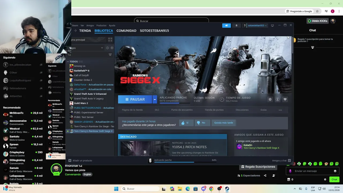343x193 pixels.
Task: Bookmark page with Chrome star icon
Action: (317, 11)
